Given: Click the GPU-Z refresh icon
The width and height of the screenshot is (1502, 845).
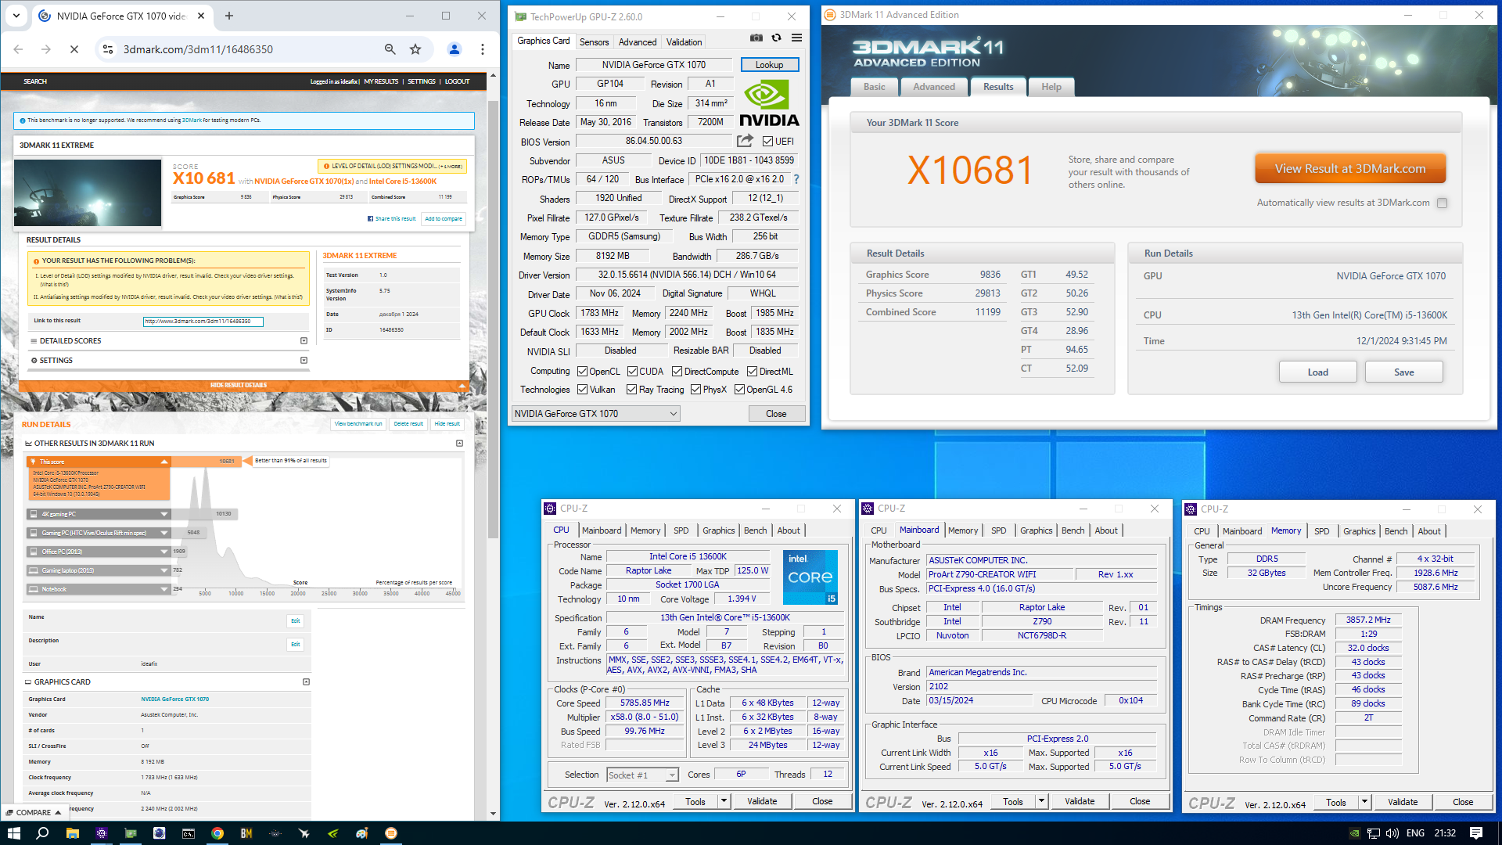Looking at the screenshot, I should point(776,38).
